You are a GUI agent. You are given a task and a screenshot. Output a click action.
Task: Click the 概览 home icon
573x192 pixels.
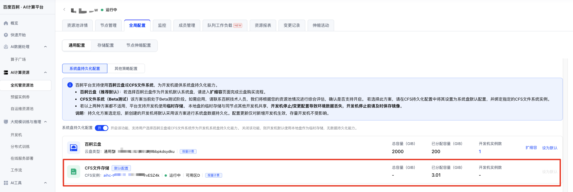coord(6,23)
